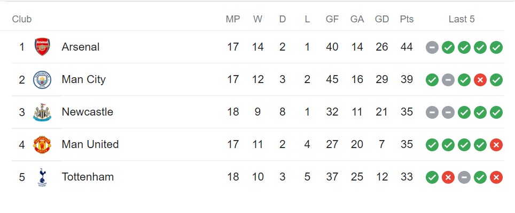Image resolution: width=515 pixels, height=213 pixels.
Task: Open the Arsenal team link
Action: coord(81,47)
